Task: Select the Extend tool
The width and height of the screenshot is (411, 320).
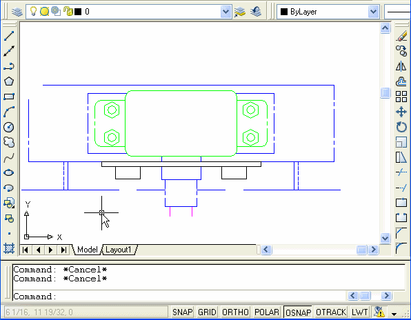Action: (401, 188)
